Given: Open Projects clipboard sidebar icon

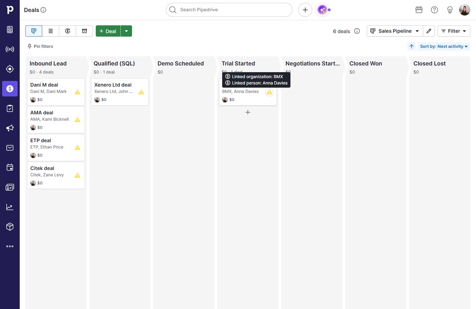Looking at the screenshot, I should click(x=10, y=108).
